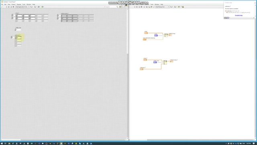Image resolution: width=257 pixels, height=145 pixels.
Task: Open Resize Objects menu on front panel
Action: tap(39, 7)
